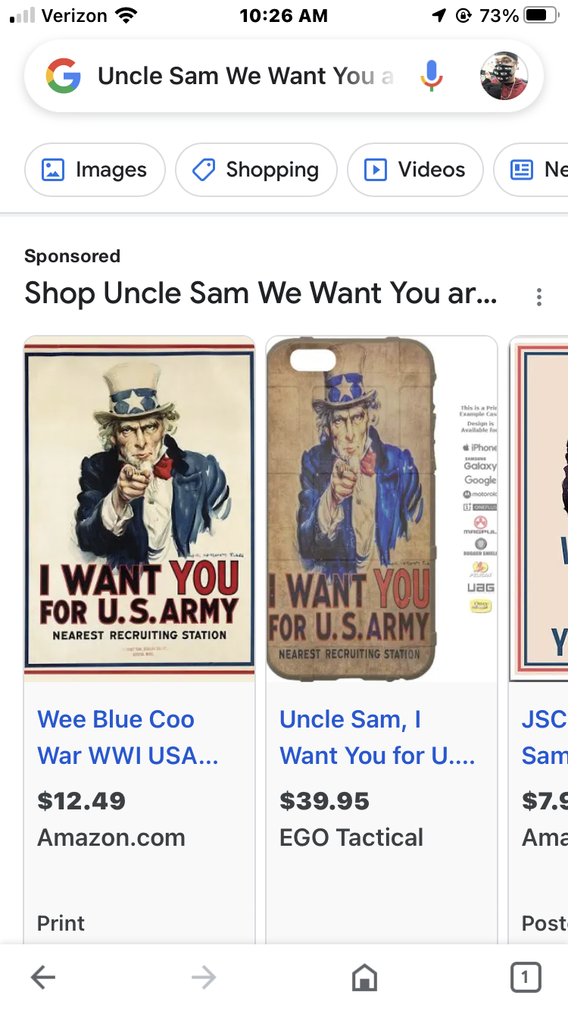Viewport: 568px width, 1011px height.
Task: Tap the browser forward arrow
Action: coord(204,978)
